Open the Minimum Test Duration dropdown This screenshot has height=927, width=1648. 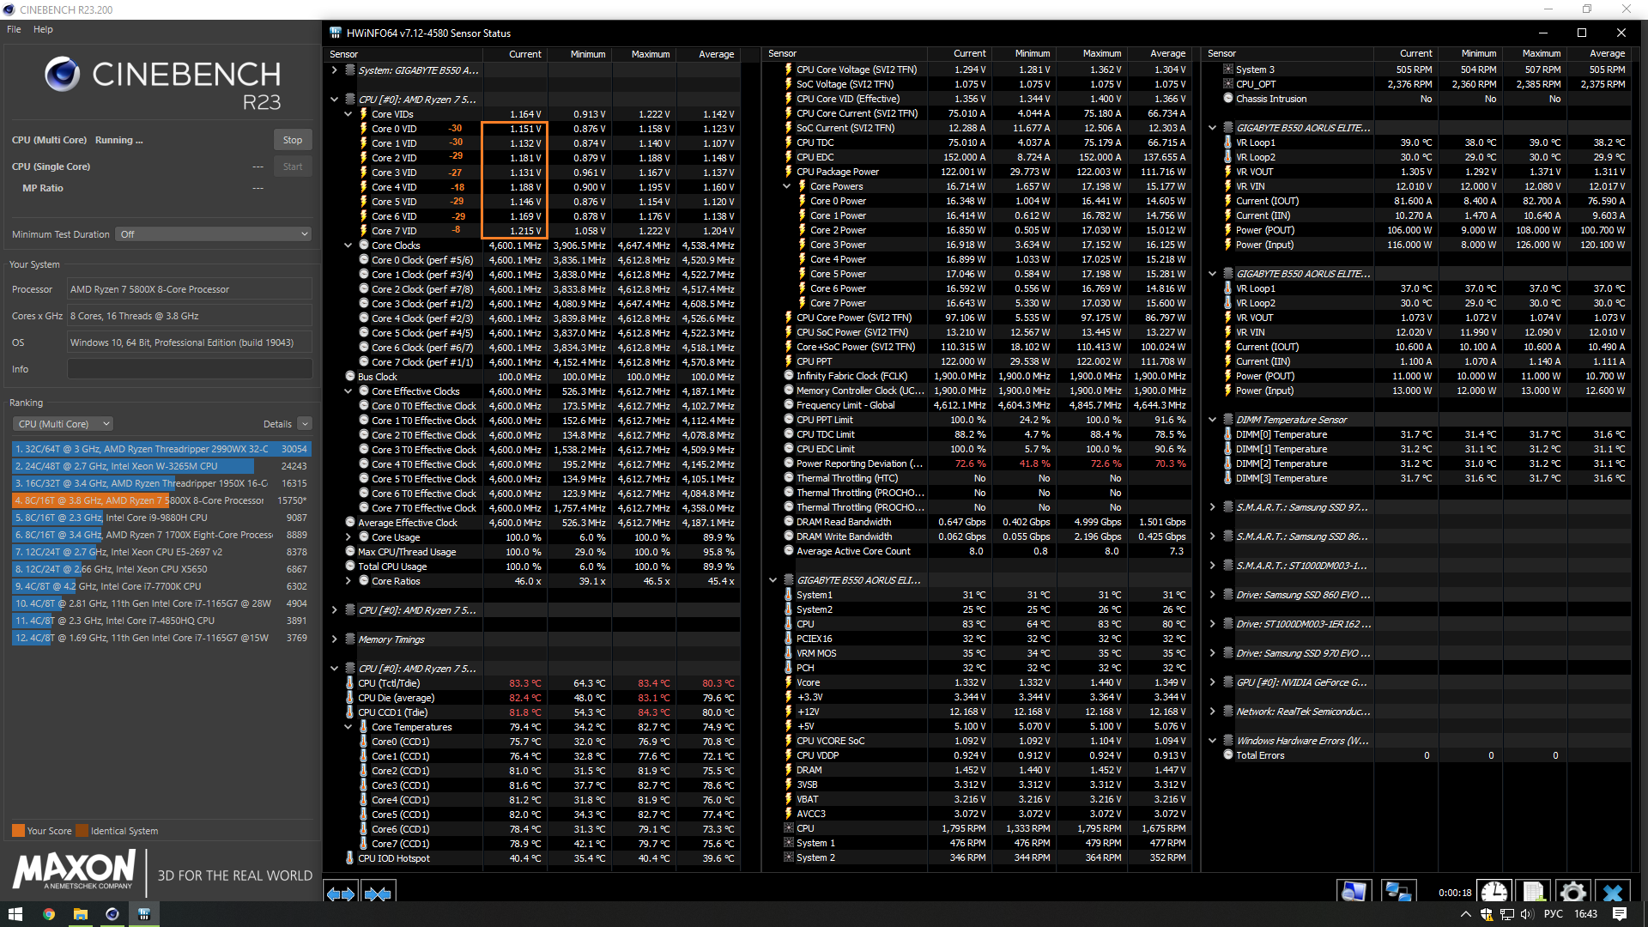pyautogui.click(x=213, y=234)
